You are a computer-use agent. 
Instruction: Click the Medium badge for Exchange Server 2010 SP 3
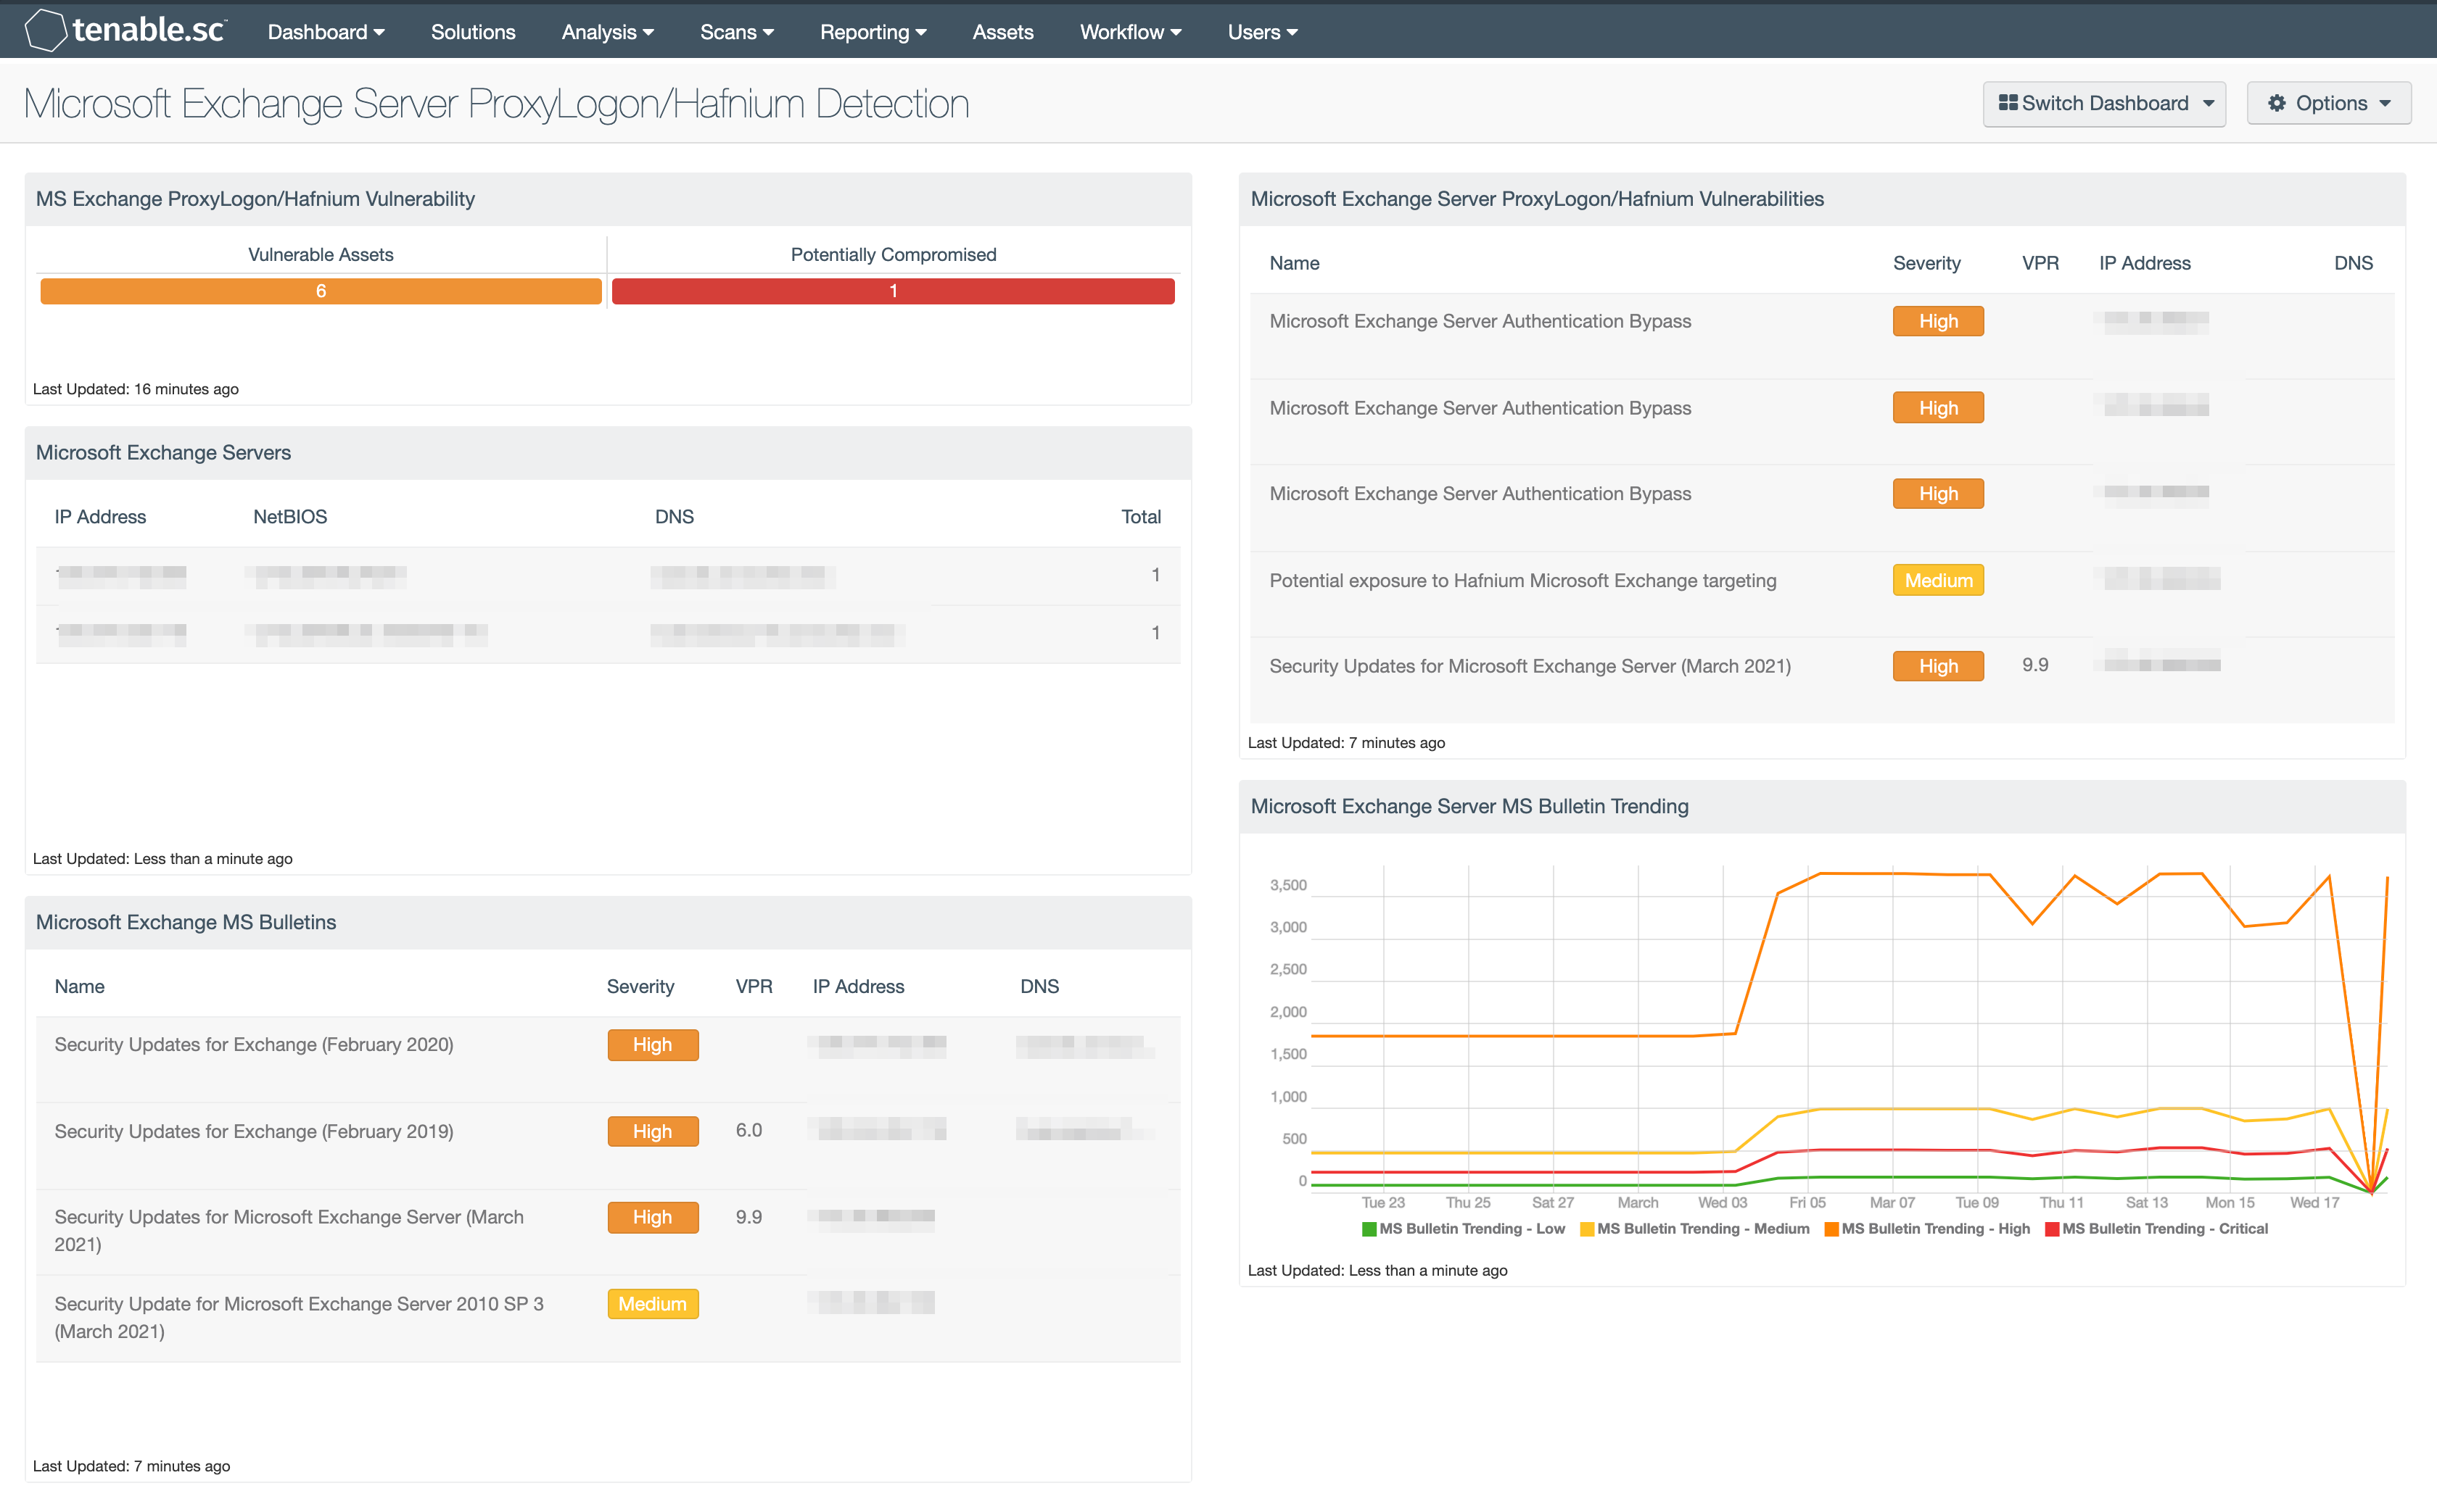tap(652, 1304)
